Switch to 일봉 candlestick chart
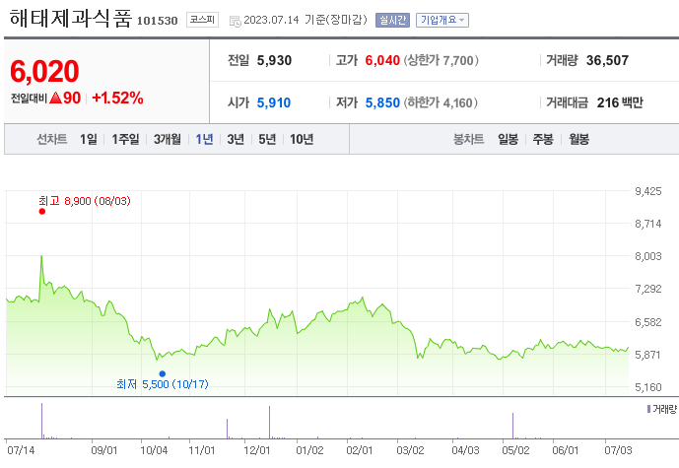The width and height of the screenshot is (679, 468). (508, 139)
